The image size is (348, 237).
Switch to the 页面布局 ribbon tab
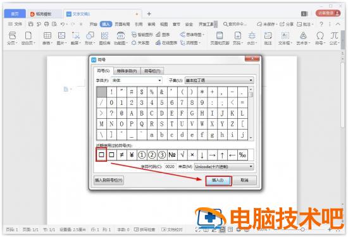(122, 24)
